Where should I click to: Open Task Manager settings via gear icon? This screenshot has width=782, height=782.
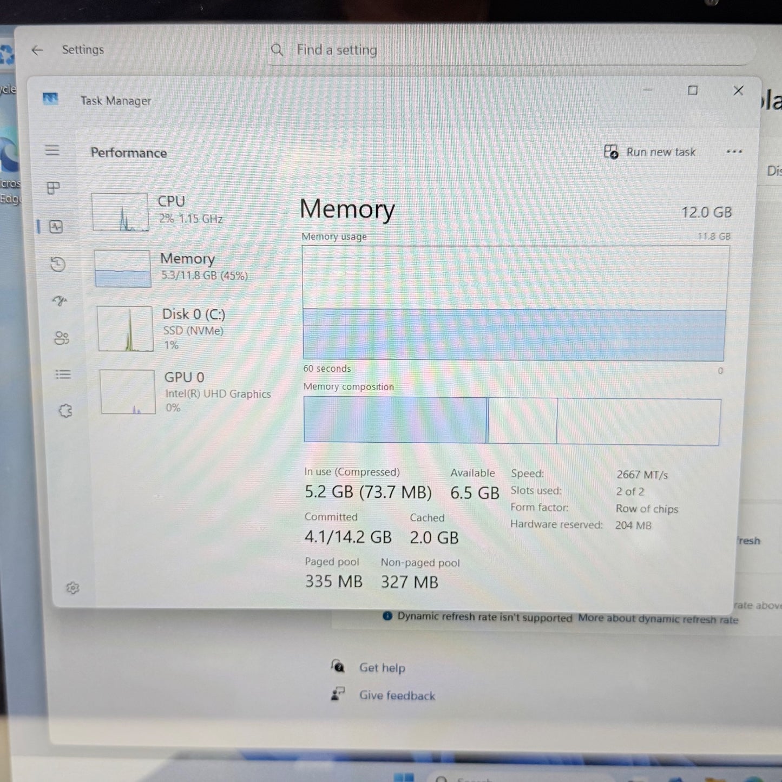pyautogui.click(x=73, y=588)
